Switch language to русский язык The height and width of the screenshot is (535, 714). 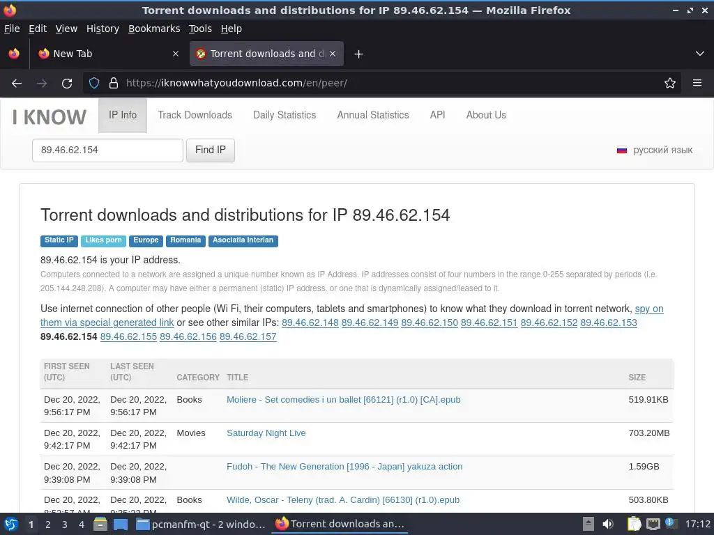pos(662,150)
